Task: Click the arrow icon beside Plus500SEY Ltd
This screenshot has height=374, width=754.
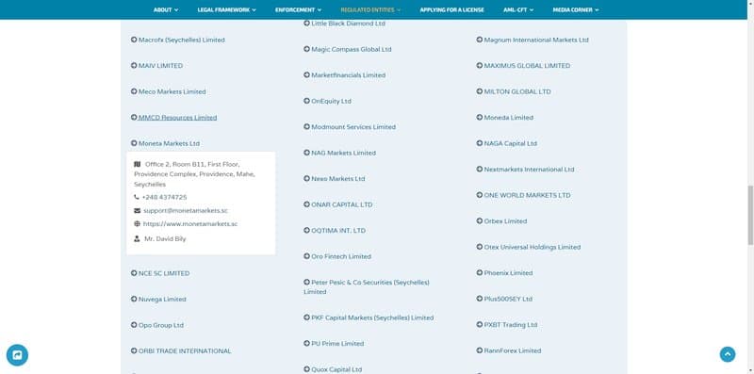Action: click(x=480, y=299)
